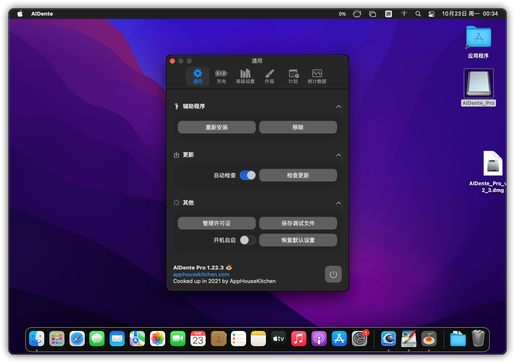Image resolution: width=515 pixels, height=363 pixels.
Task: Open the AlDente_Pro mounted disk icon
Action: (x=478, y=84)
